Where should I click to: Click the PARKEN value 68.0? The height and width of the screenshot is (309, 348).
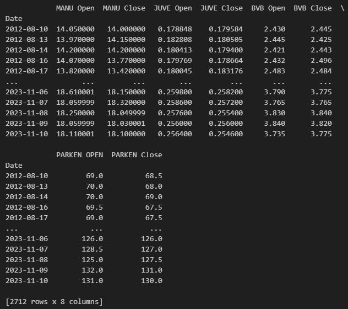point(154,187)
